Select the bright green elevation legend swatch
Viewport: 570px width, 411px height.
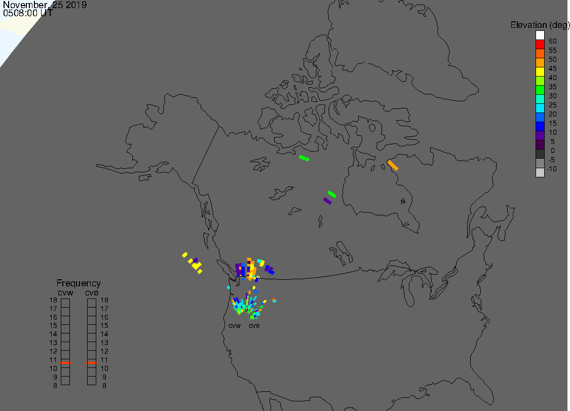tap(540, 90)
